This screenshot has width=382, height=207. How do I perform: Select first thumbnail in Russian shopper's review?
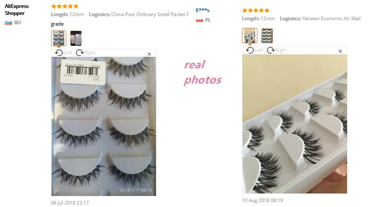click(x=59, y=38)
